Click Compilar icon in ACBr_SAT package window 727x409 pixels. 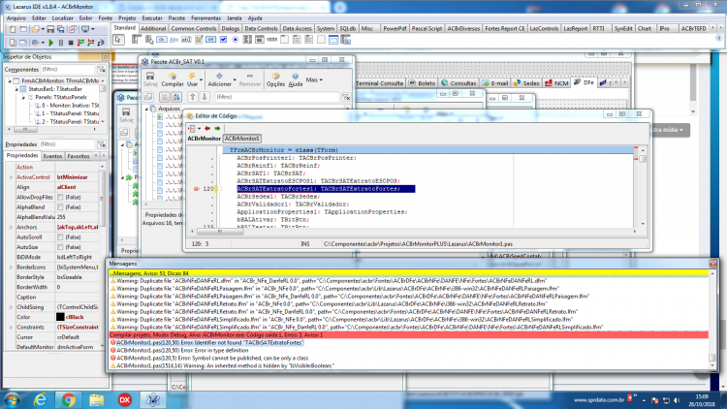172,79
